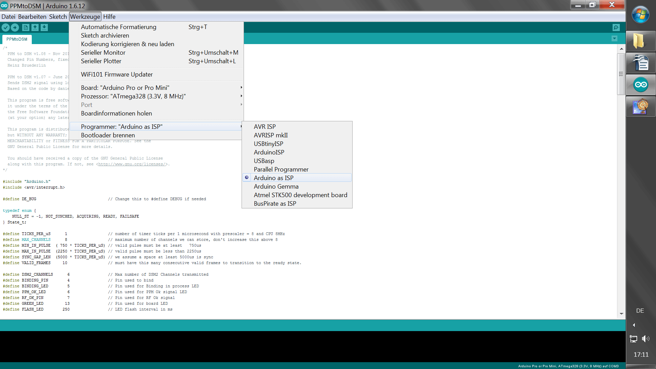The width and height of the screenshot is (656, 369).
Task: Click the Windows Start orb
Action: click(641, 15)
